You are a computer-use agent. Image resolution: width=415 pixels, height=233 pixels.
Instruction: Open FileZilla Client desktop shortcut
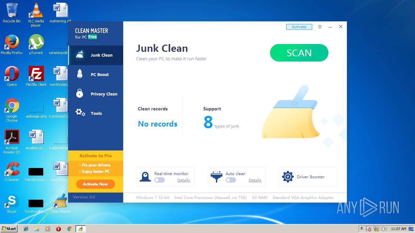pos(36,76)
